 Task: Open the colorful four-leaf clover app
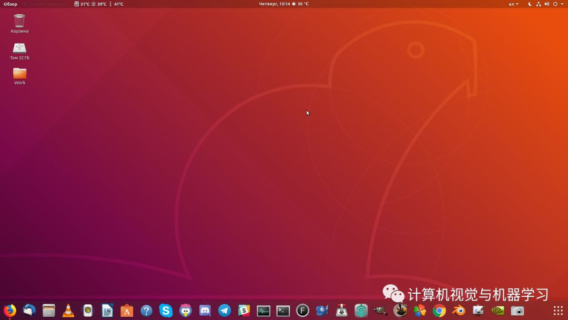420,311
